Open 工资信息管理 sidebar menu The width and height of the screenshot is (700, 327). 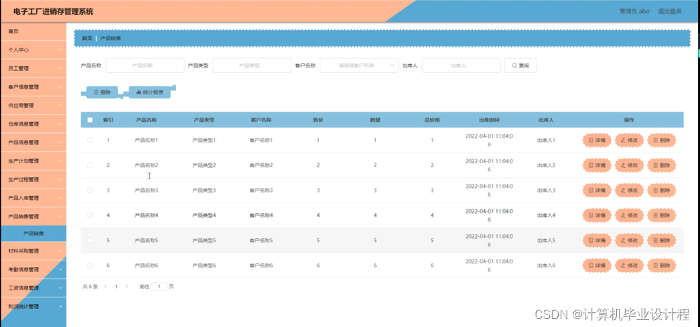[33, 288]
